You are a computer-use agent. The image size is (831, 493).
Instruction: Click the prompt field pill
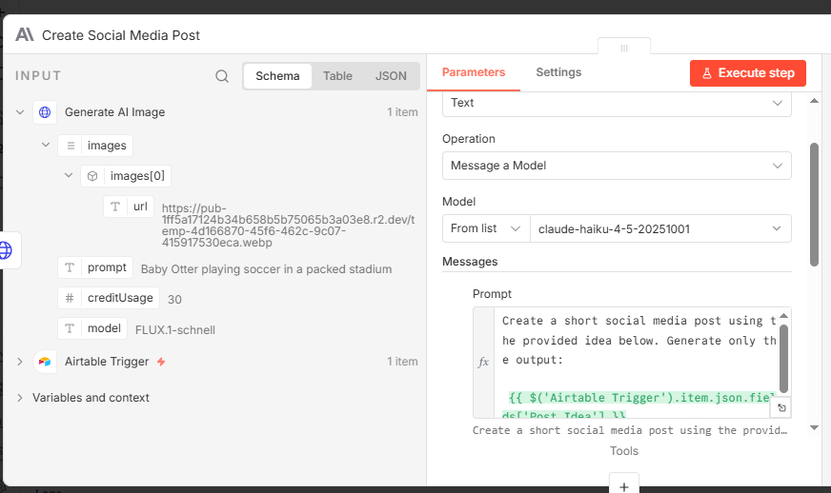click(95, 267)
